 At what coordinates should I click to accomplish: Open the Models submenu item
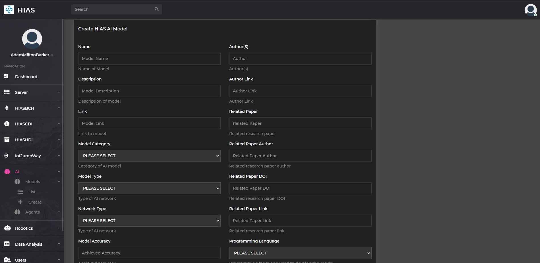click(32, 182)
